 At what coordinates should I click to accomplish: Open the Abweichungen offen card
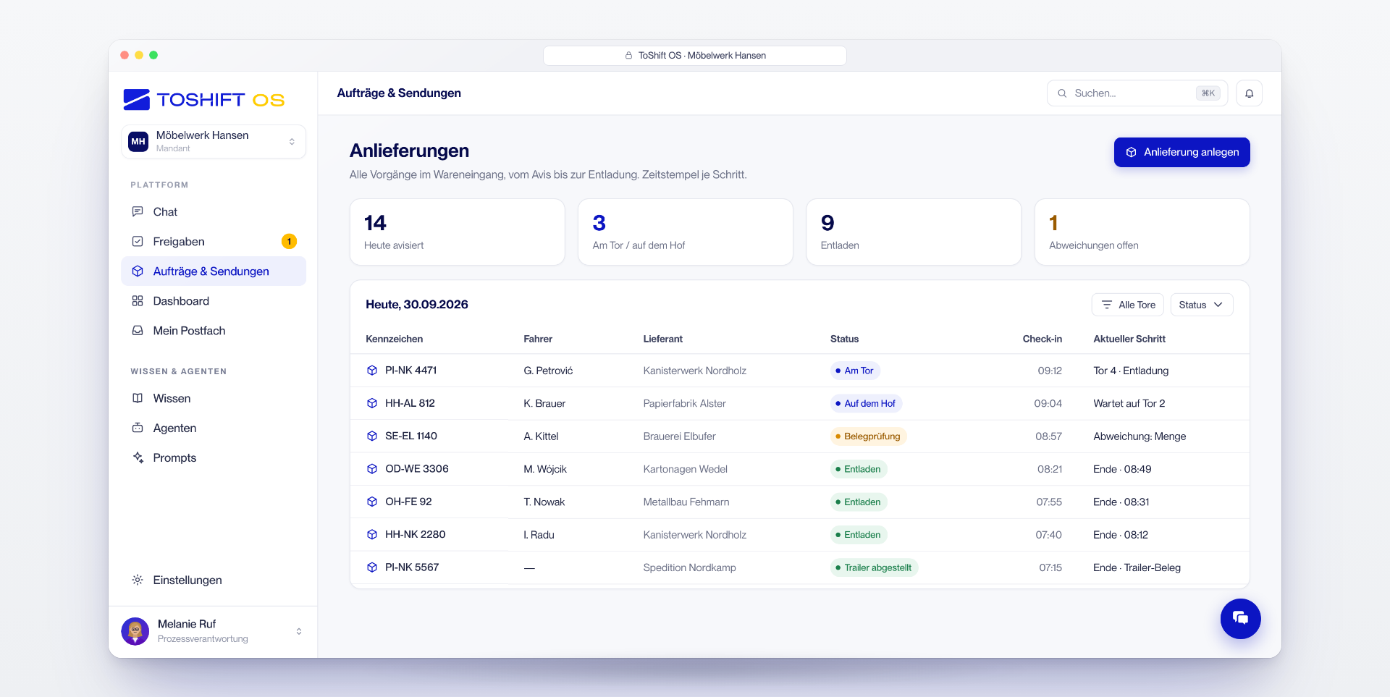point(1142,232)
